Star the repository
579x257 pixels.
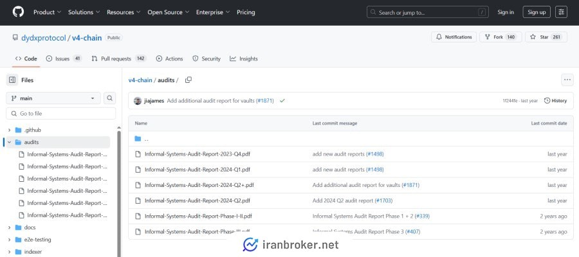click(546, 37)
